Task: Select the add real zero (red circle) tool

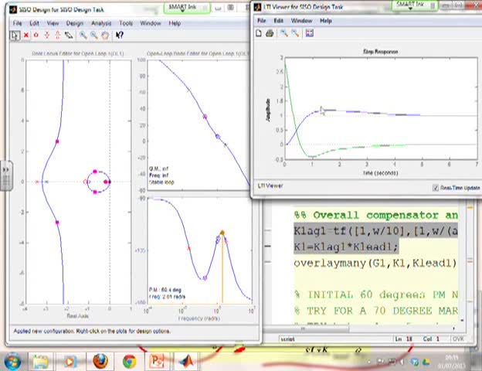Action: click(36, 35)
